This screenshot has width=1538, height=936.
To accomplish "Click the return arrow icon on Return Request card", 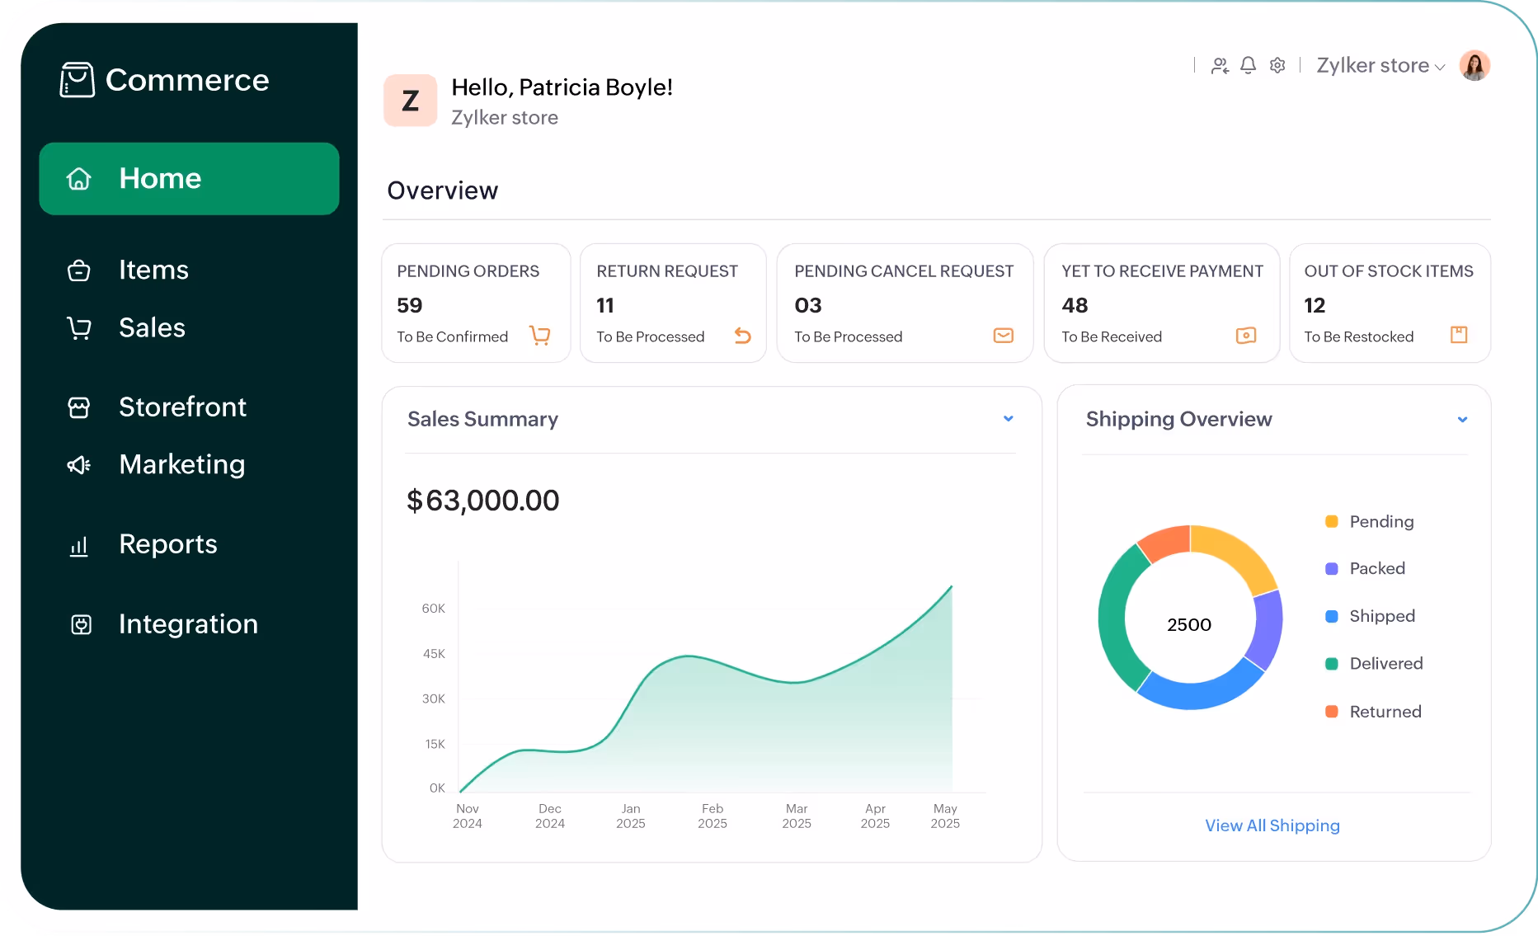I will coord(742,336).
